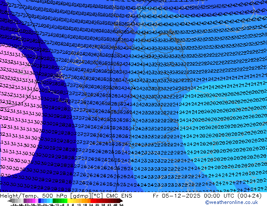Click the yellow swatch above the 0 legend label

click(69, 201)
